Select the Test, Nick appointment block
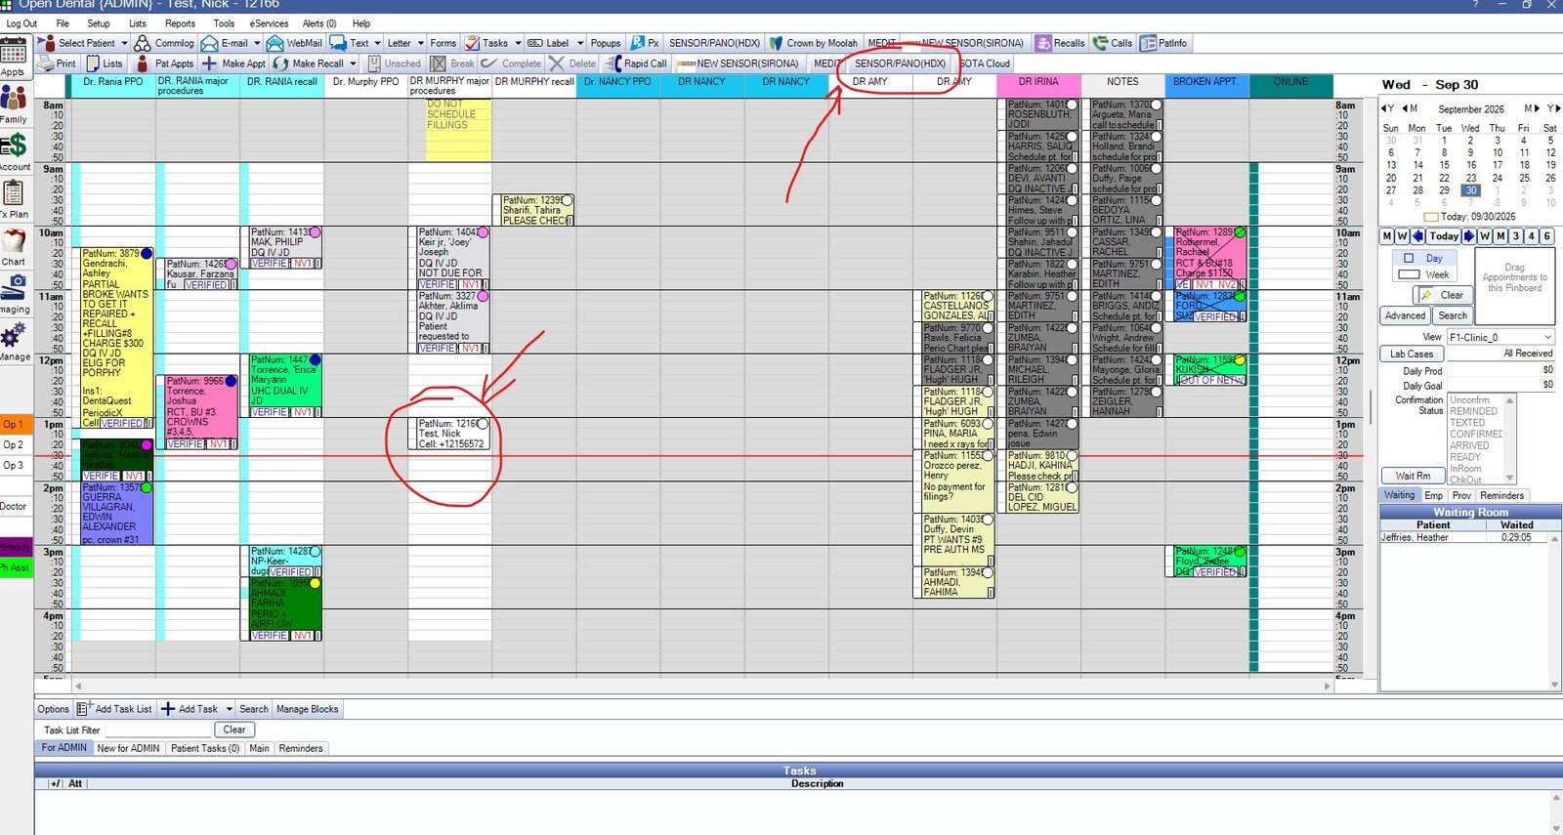The height and width of the screenshot is (835, 1563). pos(449,434)
